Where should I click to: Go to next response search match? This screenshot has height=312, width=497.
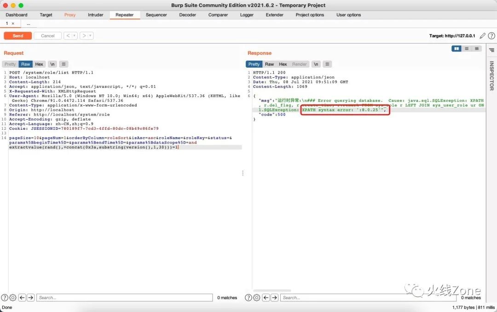click(274, 298)
